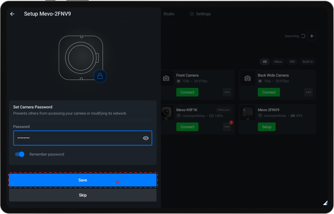The width and height of the screenshot is (334, 214).
Task: Tap the lock badge on camera illustration
Action: click(100, 76)
